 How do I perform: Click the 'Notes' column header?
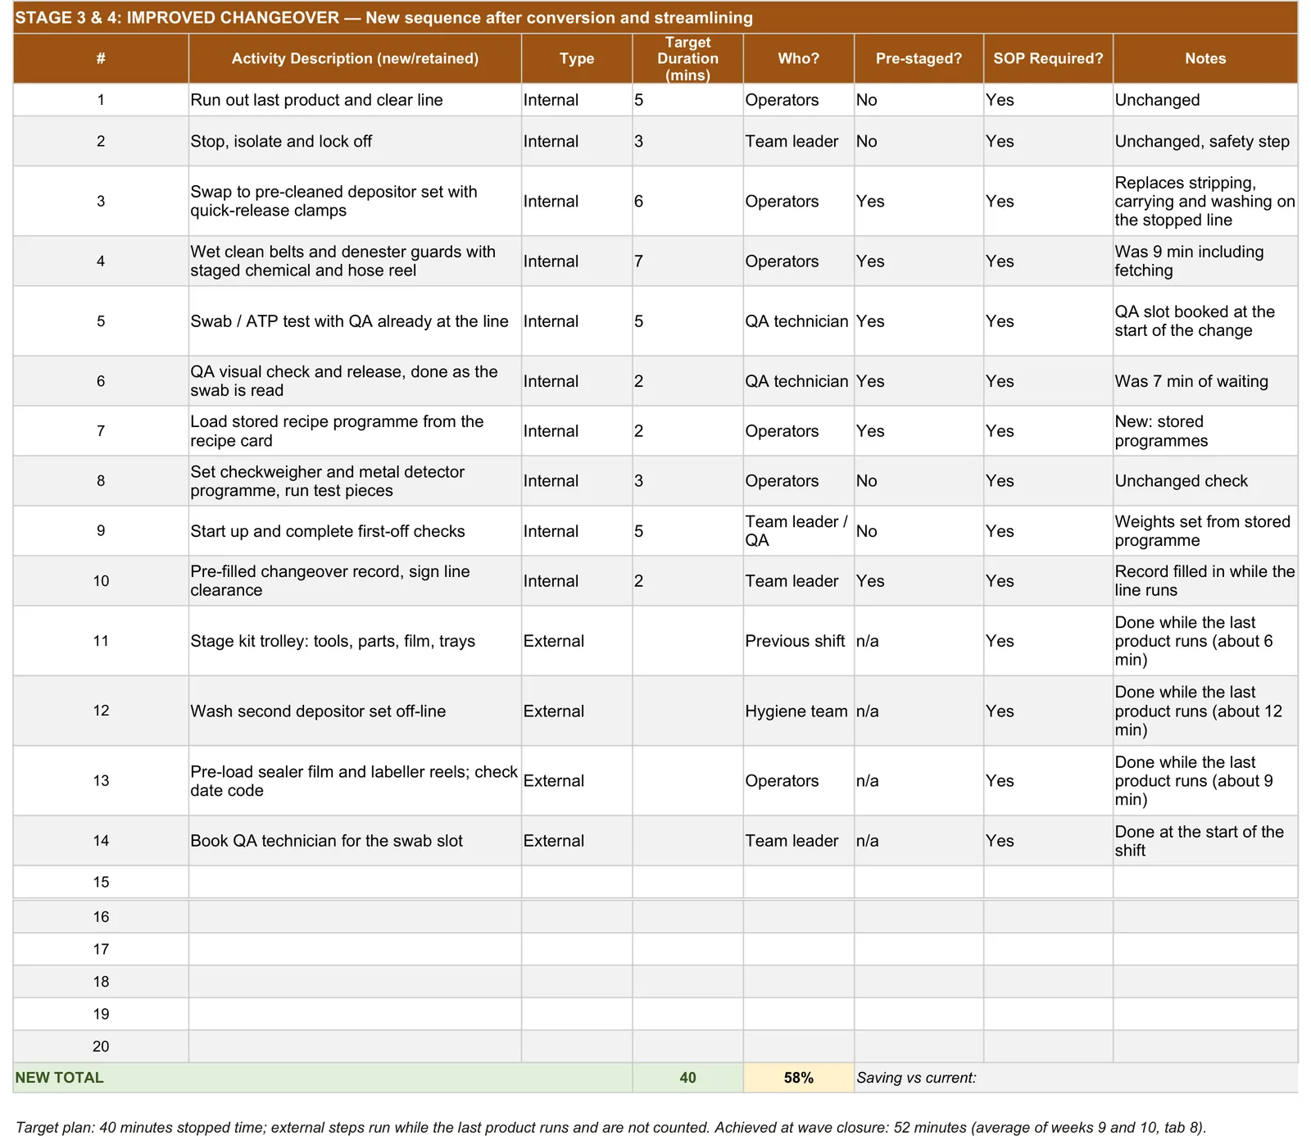[1205, 58]
